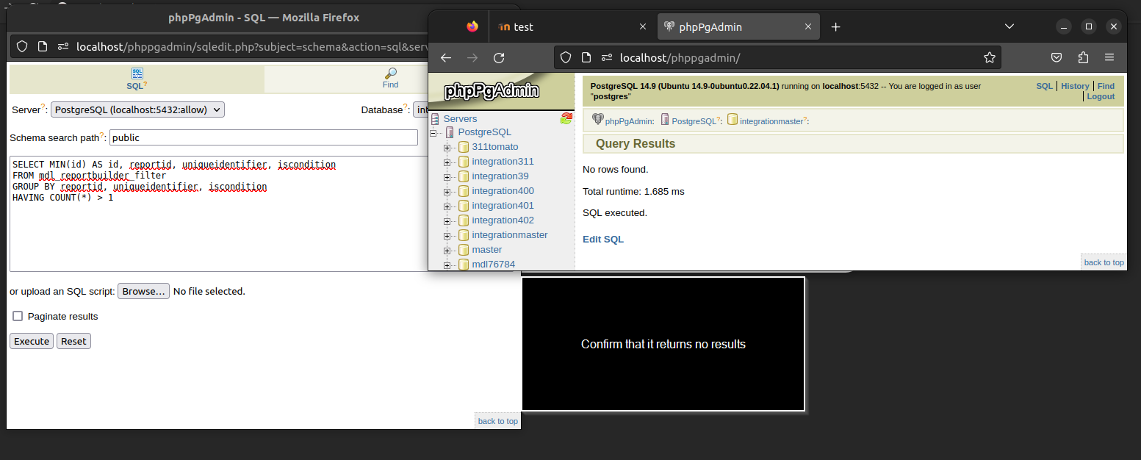Image resolution: width=1141 pixels, height=460 pixels.
Task: Click the Logout link
Action: point(1101,96)
